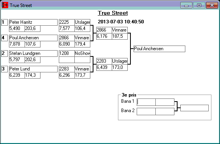Click the 5,490 qualifying time cell
The width and height of the screenshot is (220, 144).
click(17, 28)
